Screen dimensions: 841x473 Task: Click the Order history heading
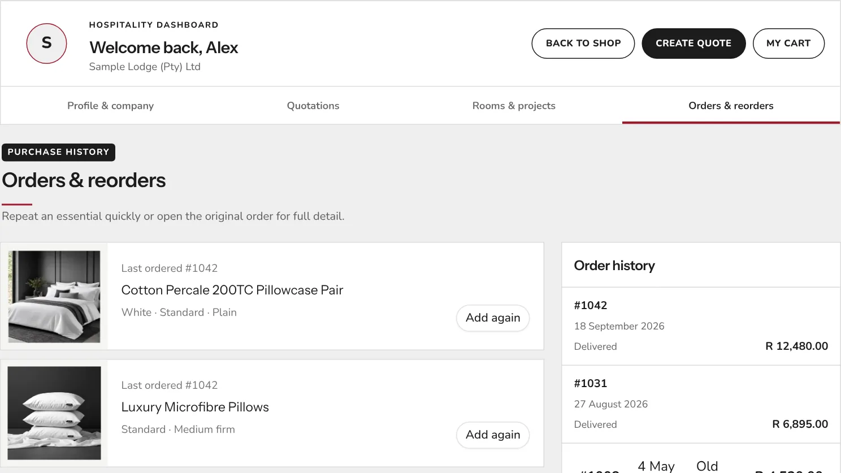point(614,266)
